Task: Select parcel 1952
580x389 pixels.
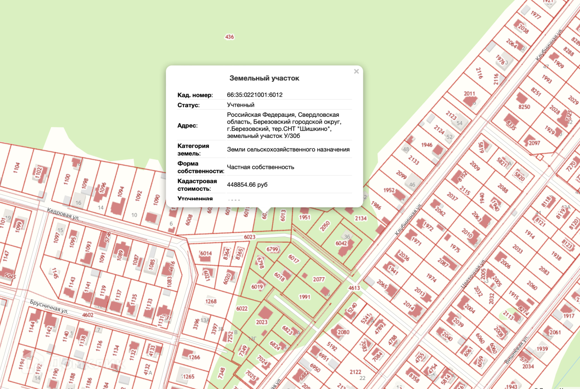Action: click(x=389, y=190)
